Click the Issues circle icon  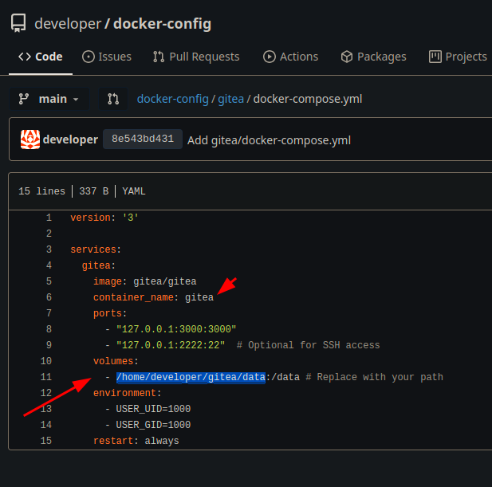click(89, 57)
